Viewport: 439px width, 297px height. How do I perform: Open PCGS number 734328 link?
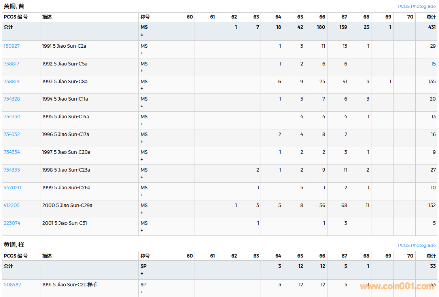click(12, 99)
